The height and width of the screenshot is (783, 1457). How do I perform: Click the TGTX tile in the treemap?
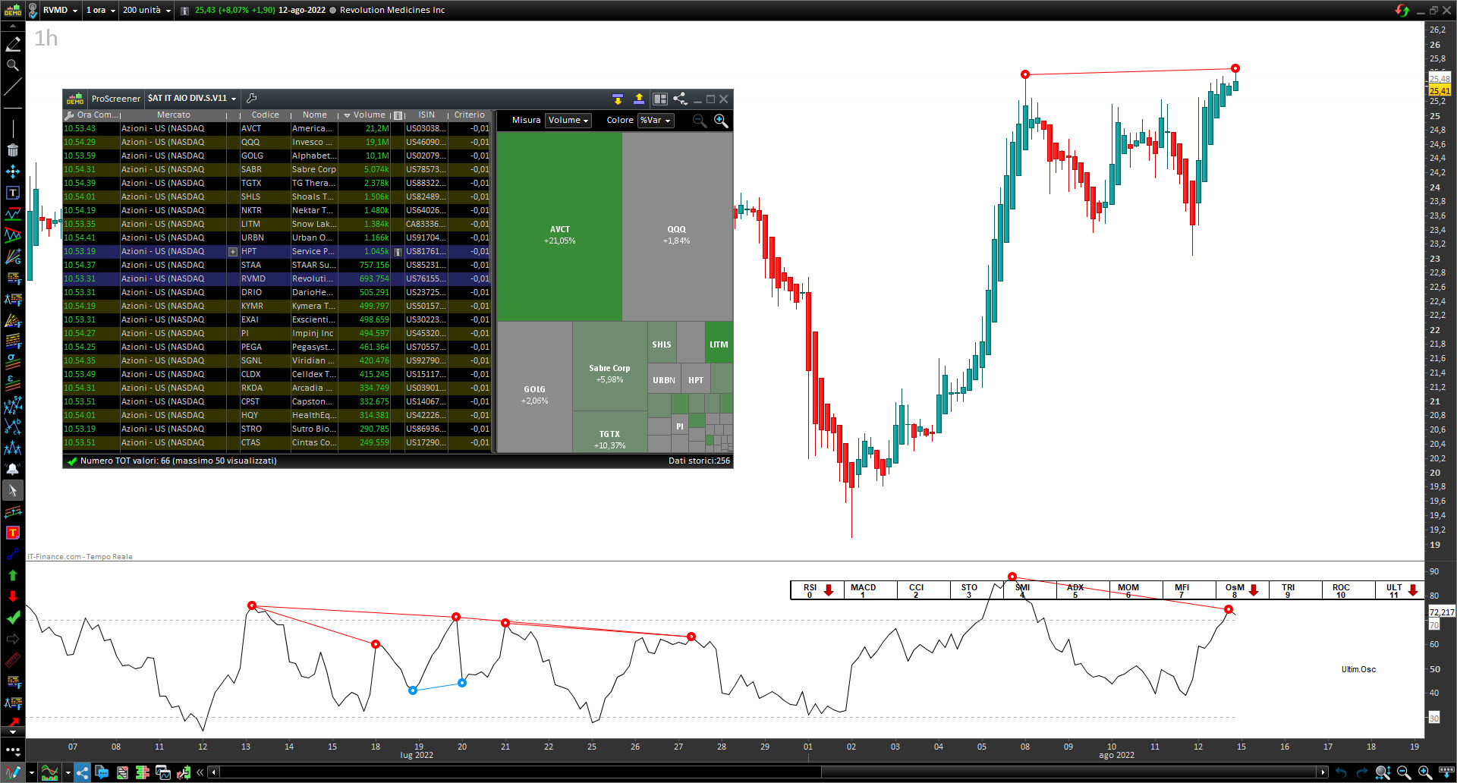click(609, 432)
